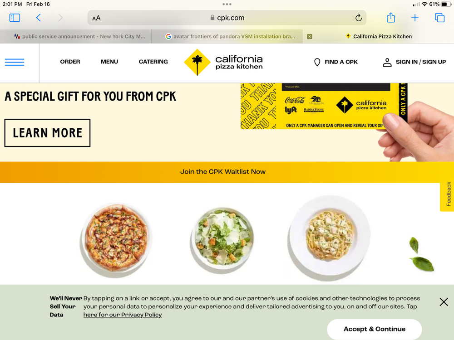Image resolution: width=454 pixels, height=340 pixels.
Task: Close the avatar frontiers of pandora tab
Action: click(310, 36)
